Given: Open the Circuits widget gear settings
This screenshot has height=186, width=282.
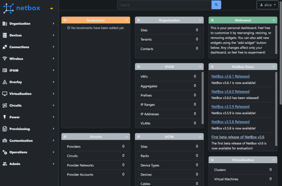Looking at the screenshot, I should (65, 136).
